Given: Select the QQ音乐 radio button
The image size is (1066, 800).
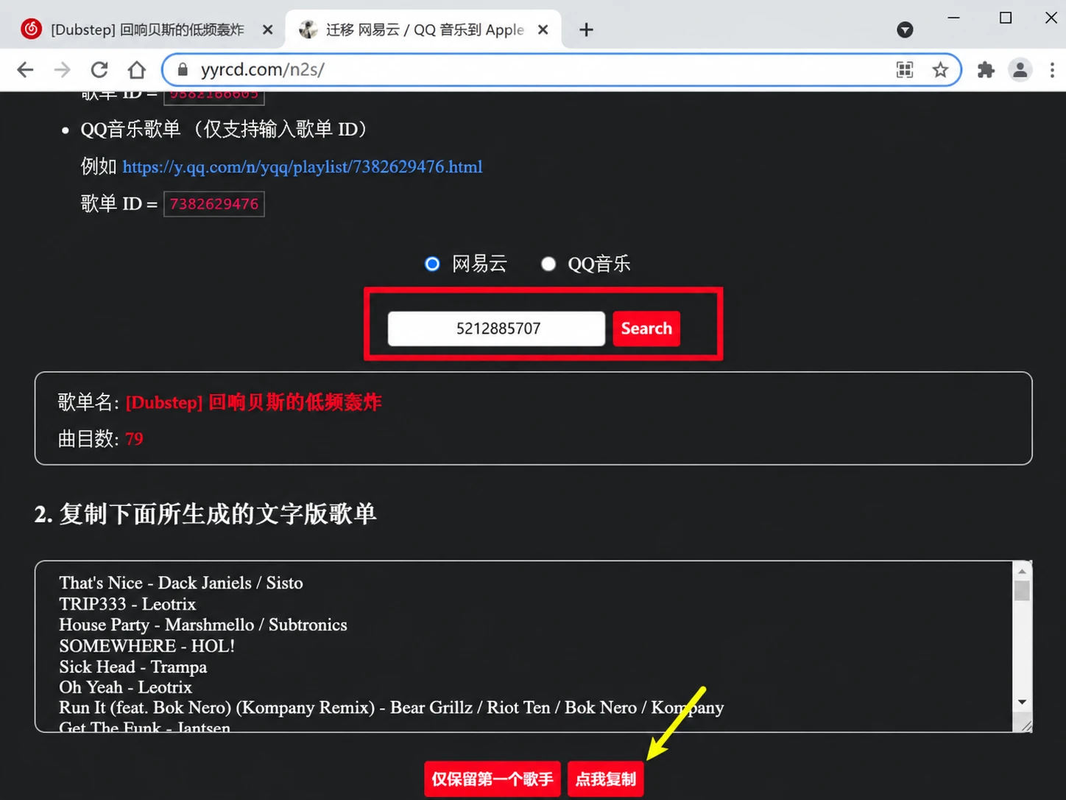Looking at the screenshot, I should pos(548,264).
